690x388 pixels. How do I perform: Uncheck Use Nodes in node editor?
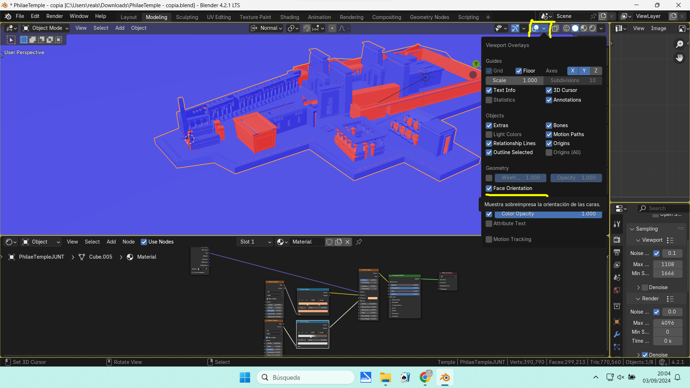144,242
